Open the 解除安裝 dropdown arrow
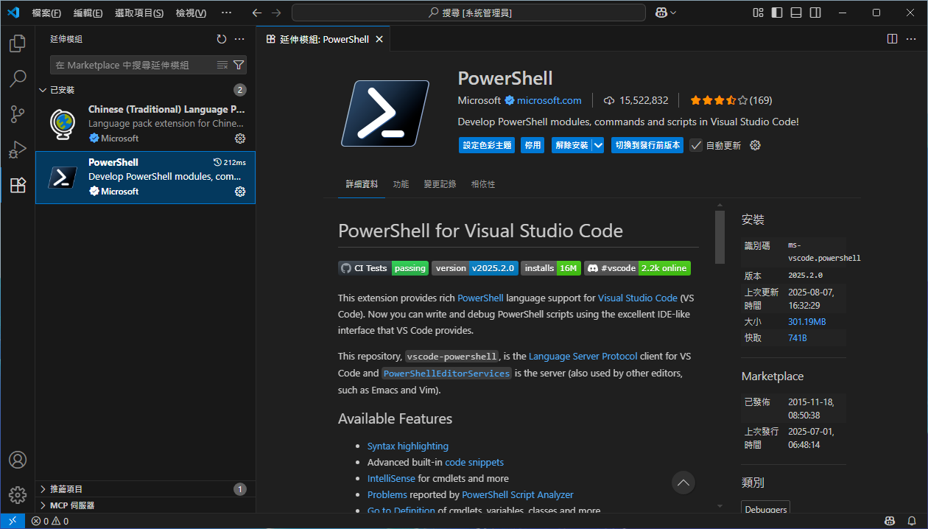This screenshot has width=928, height=529. tap(598, 145)
